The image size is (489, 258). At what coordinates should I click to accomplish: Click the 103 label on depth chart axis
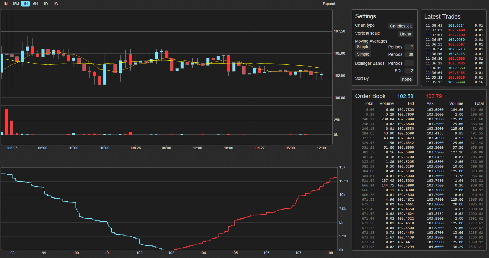171,253
